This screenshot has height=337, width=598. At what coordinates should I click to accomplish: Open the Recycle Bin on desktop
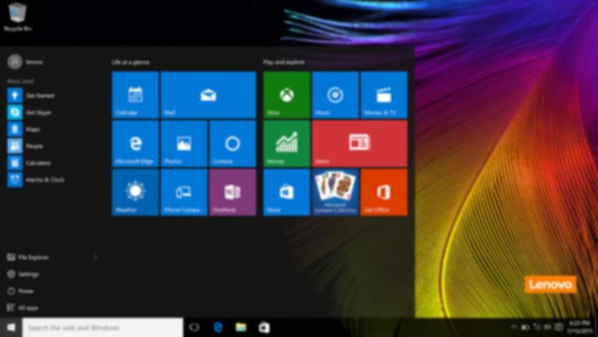17,16
